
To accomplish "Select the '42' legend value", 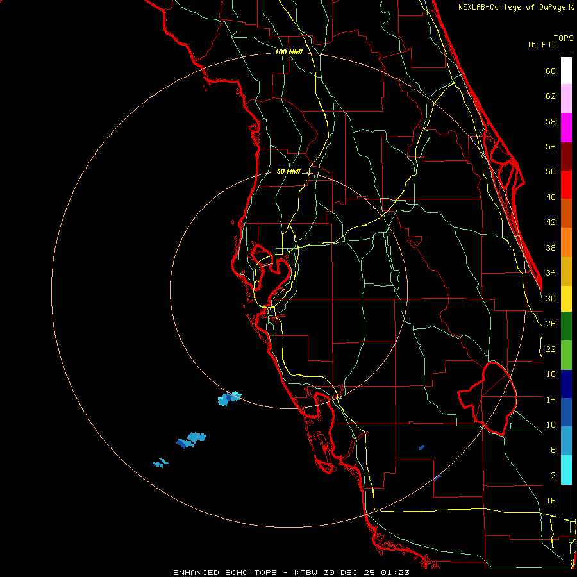I will point(551,222).
